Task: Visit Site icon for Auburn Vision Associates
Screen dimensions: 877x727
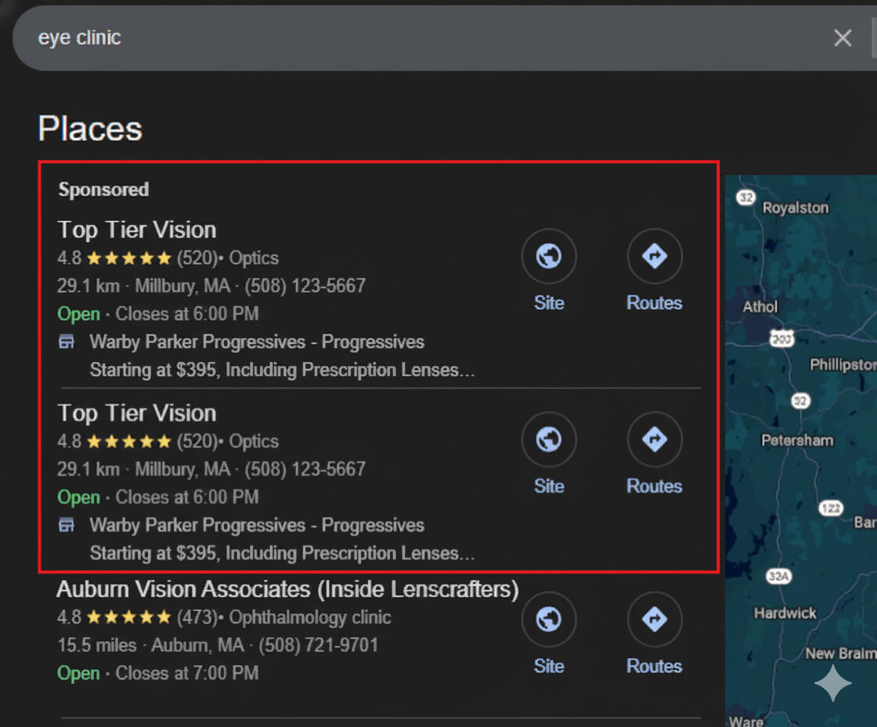Action: tap(549, 620)
